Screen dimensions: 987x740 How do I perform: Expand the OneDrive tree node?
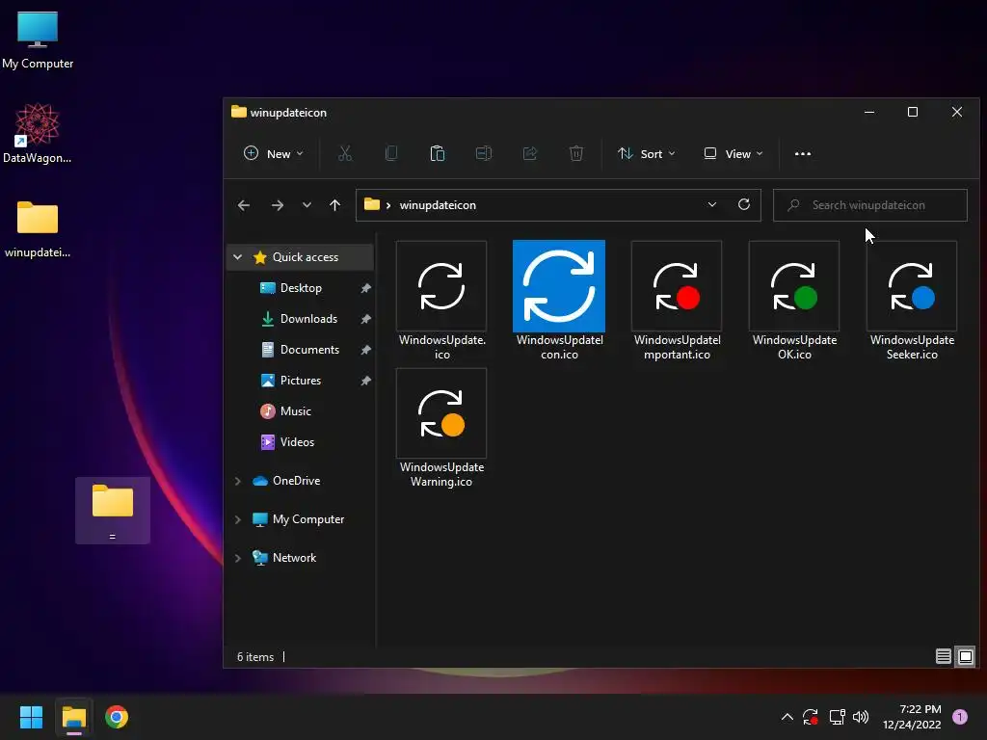[x=237, y=481]
